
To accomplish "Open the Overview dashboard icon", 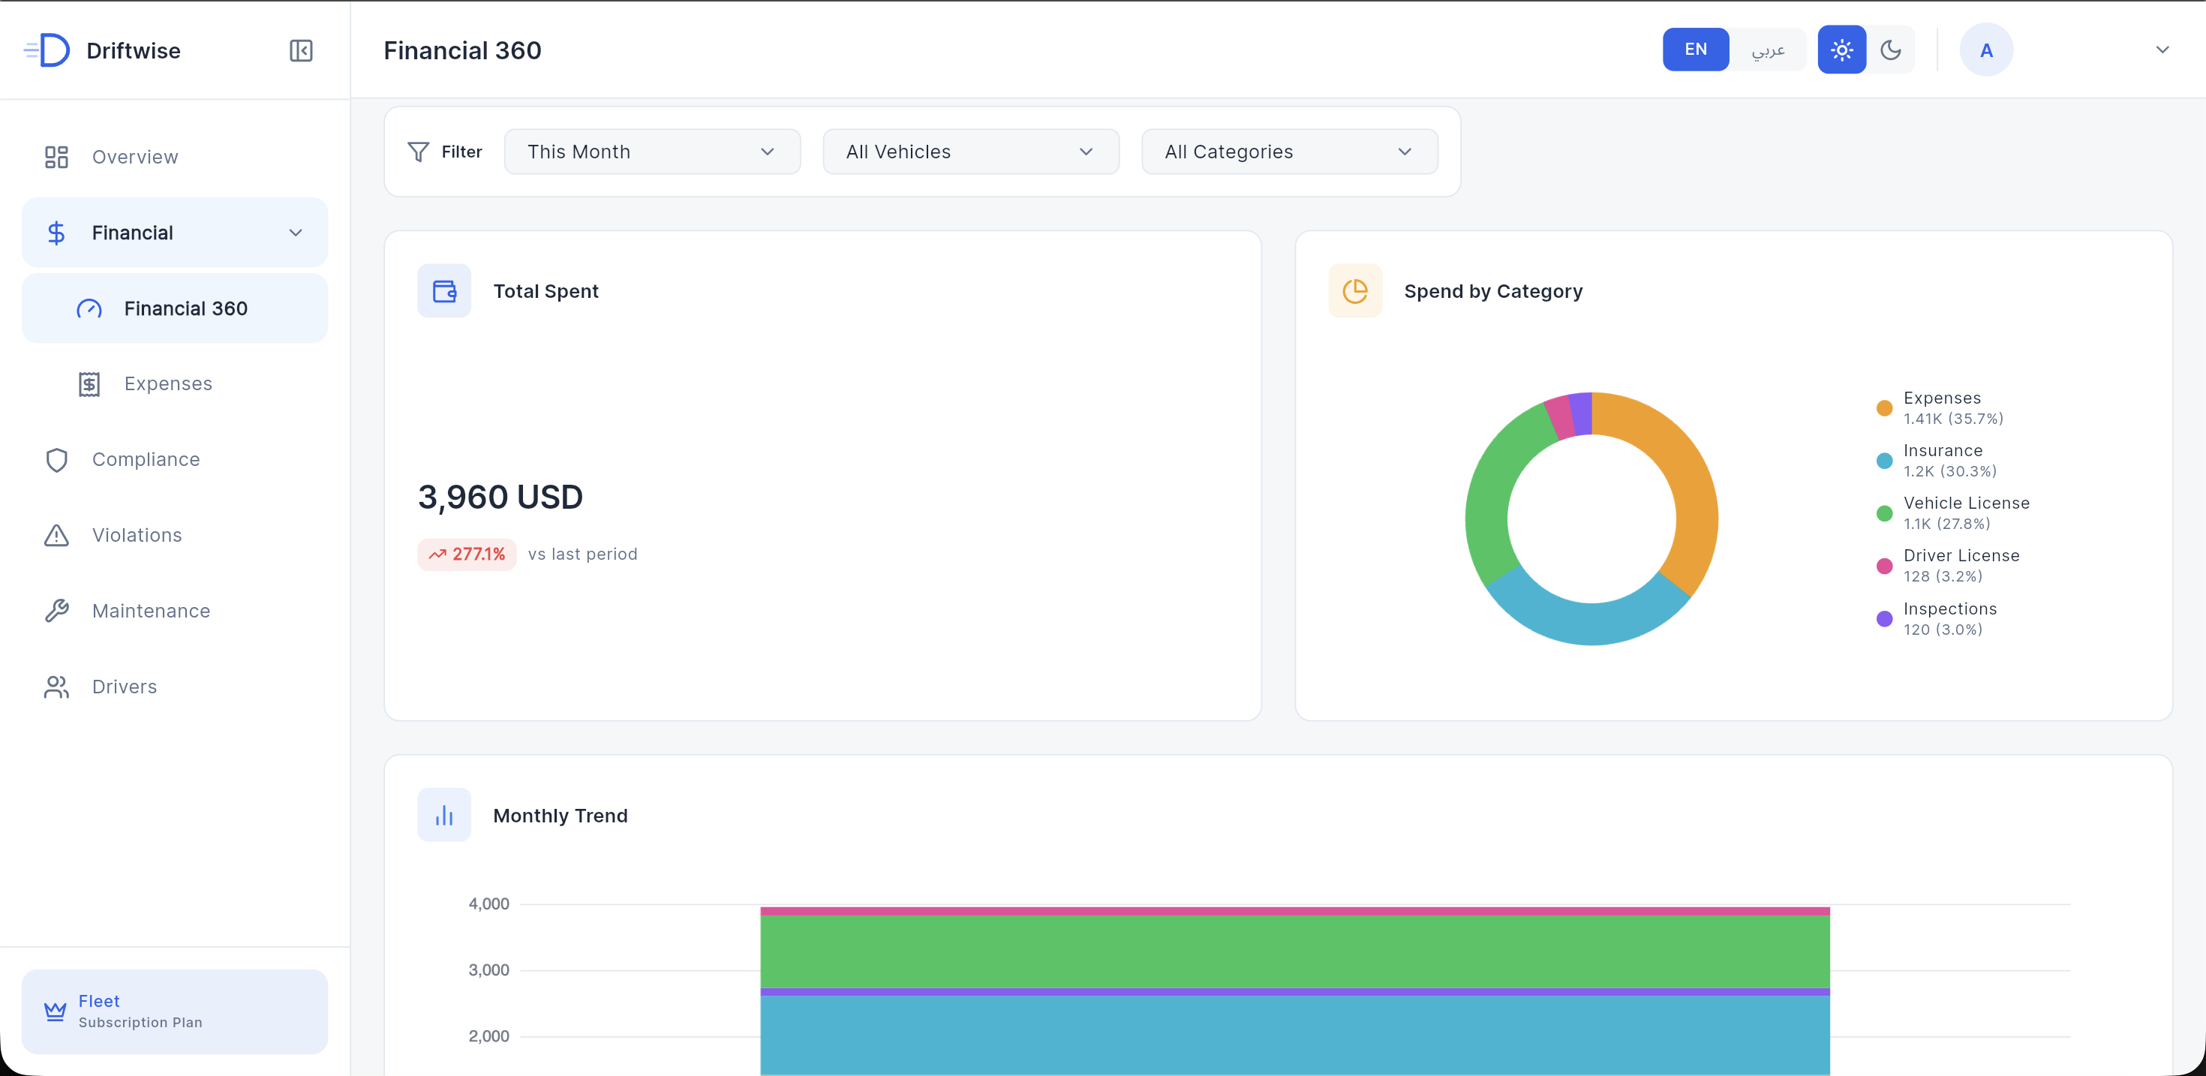I will (x=56, y=157).
